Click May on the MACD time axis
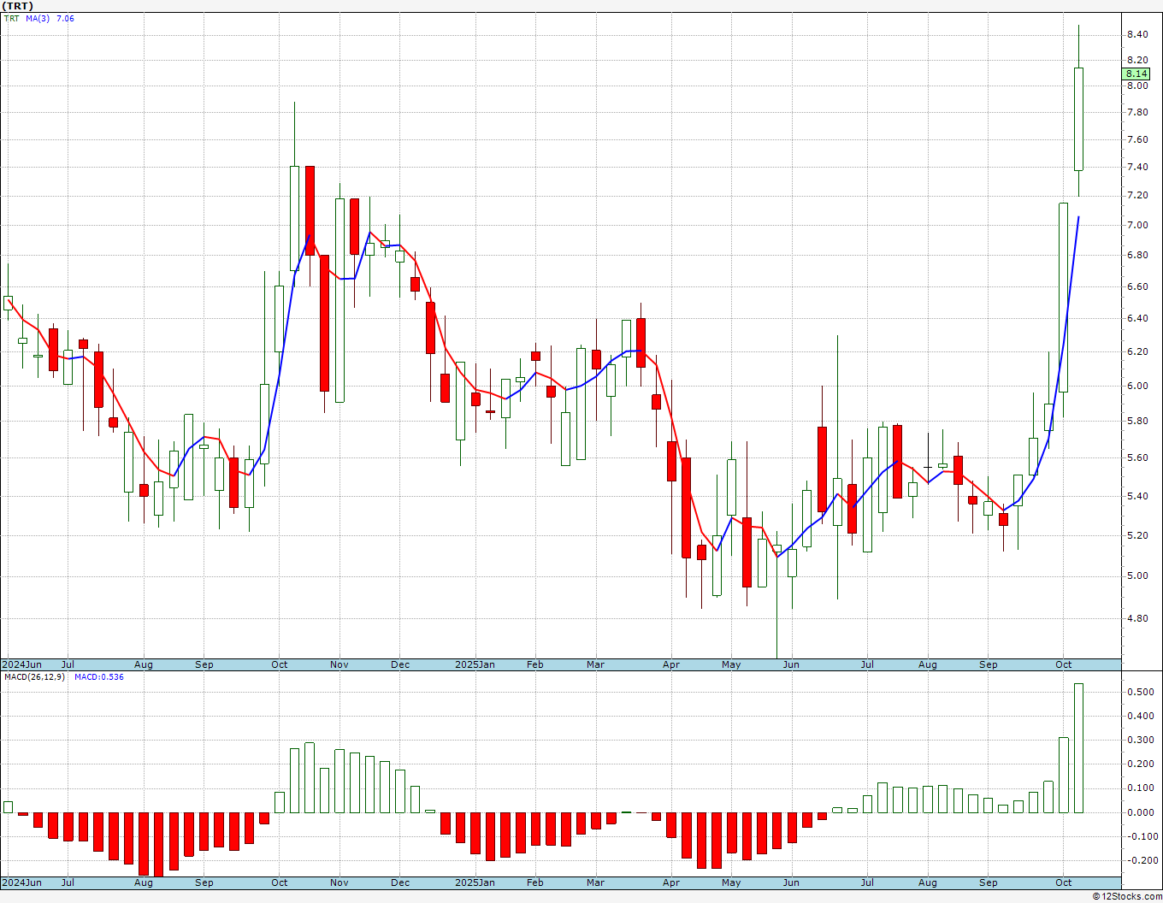 (x=731, y=882)
